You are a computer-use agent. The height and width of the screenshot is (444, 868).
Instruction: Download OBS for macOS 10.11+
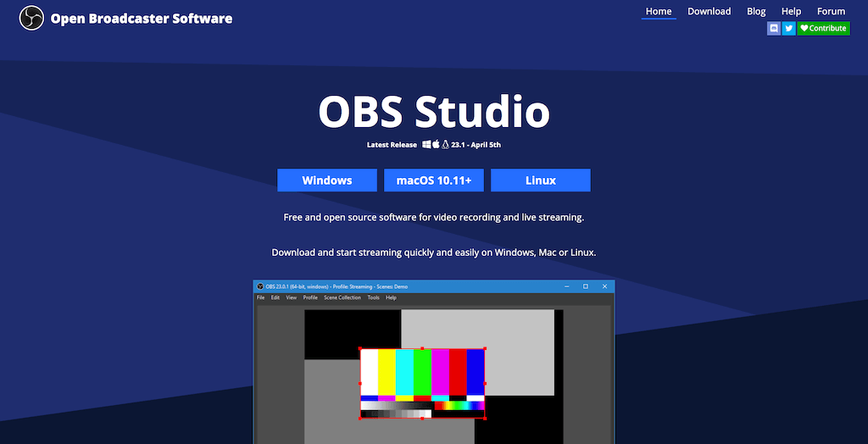pyautogui.click(x=434, y=180)
